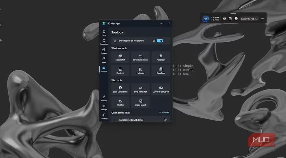Screen dimensions: 286x158
Task: Select the Toolbox sidebar item
Action: point(104,69)
